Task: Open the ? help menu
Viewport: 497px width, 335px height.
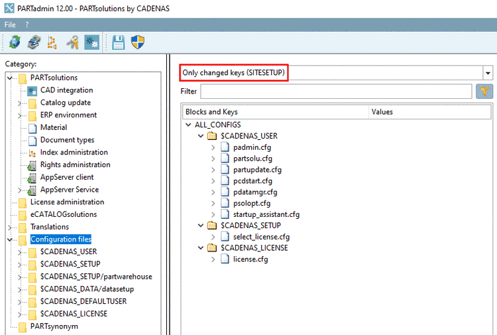Action: (x=27, y=25)
